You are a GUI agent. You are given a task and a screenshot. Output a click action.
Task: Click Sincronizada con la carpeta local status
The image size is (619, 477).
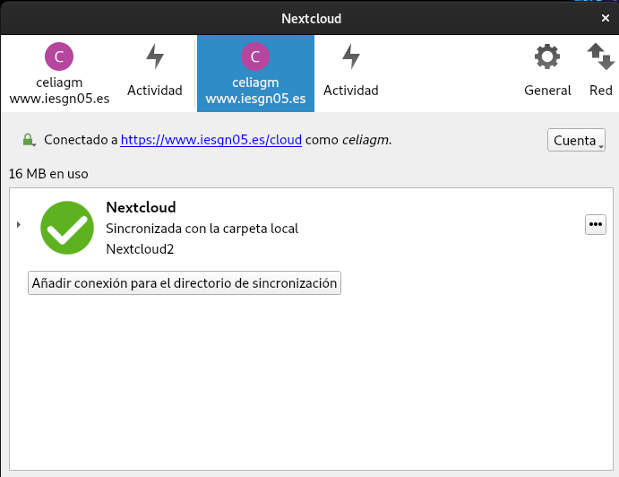pyautogui.click(x=202, y=229)
